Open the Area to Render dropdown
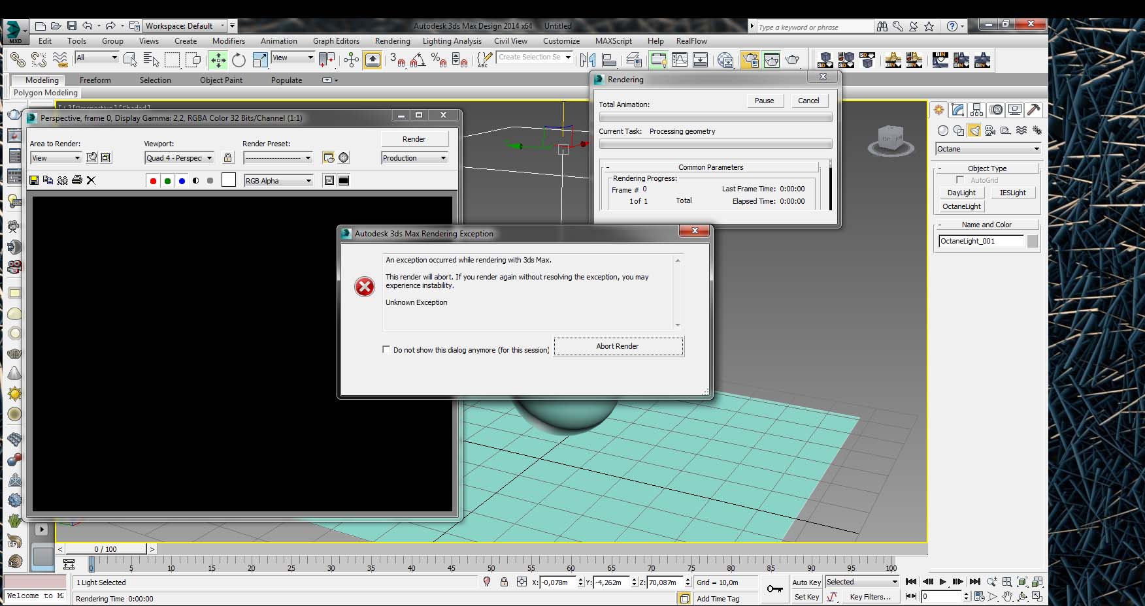This screenshot has height=606, width=1145. [x=56, y=158]
